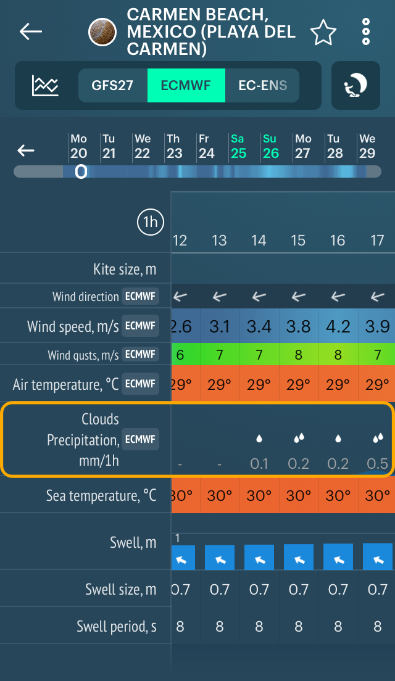Viewport: 395px width, 681px height.
Task: Click the Carmen Beach spot thumbnail photo
Action: click(102, 31)
